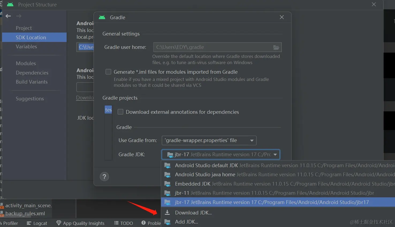The width and height of the screenshot is (395, 227).
Task: Choose jbr-11 JetBrains Runtime 11.0.15
Action: [x=278, y=193]
